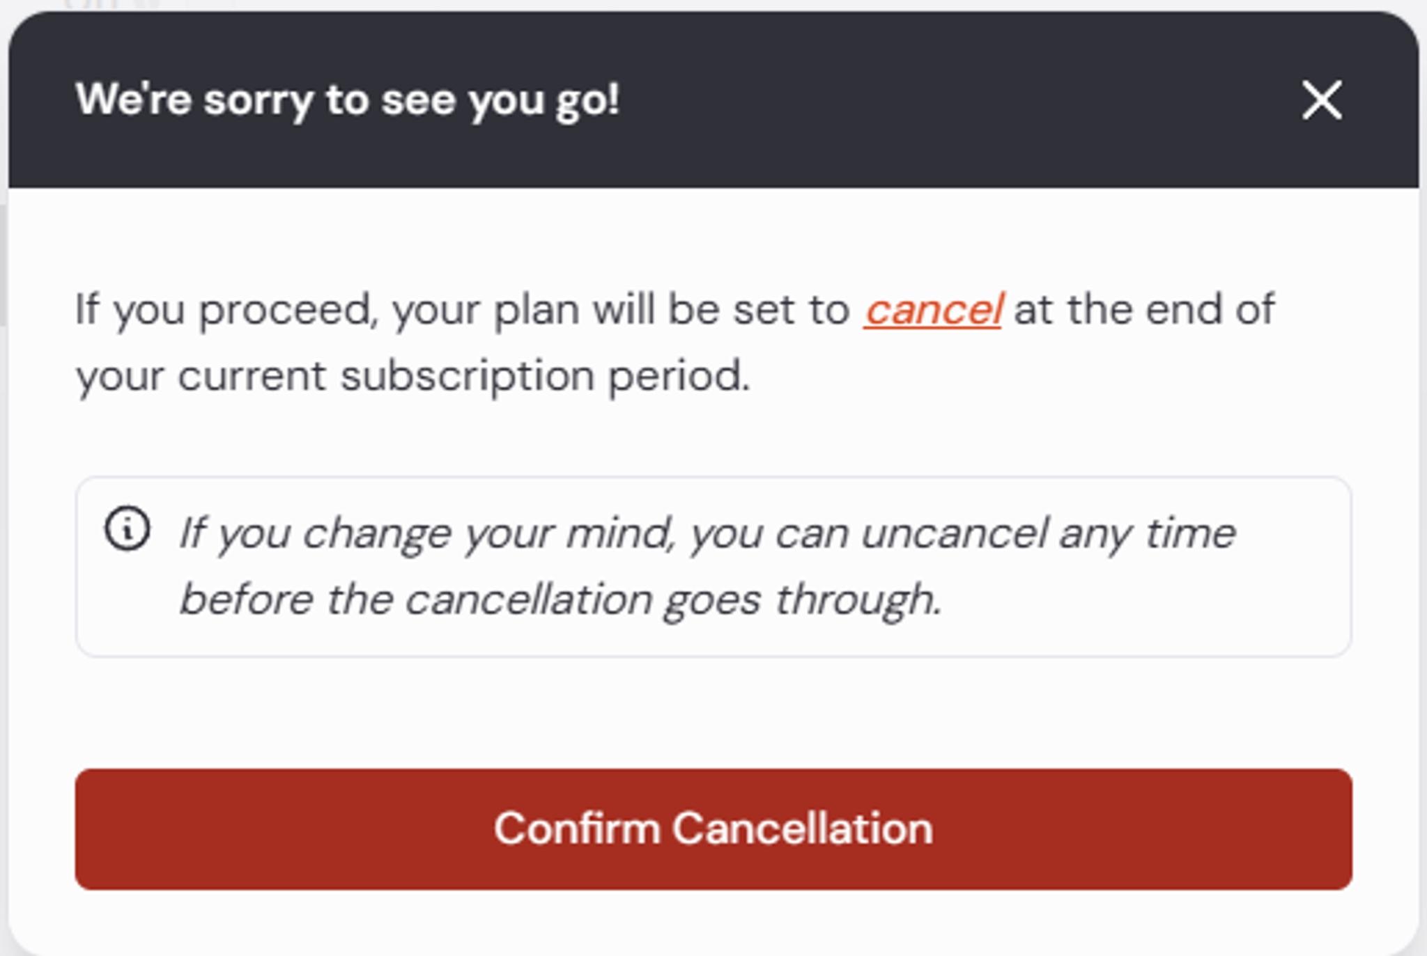Viewport: 1427px width, 956px height.
Task: Click blank space between the notice and red button
Action: point(713,712)
